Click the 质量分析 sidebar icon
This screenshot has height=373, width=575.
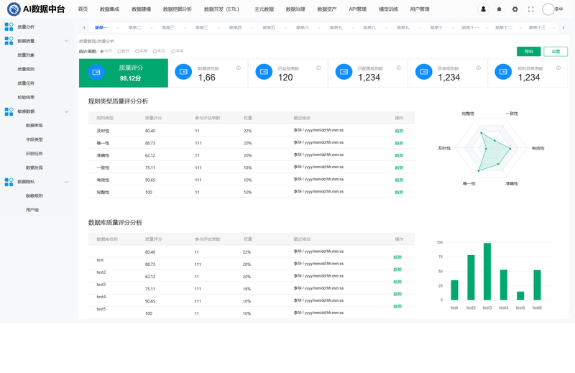[9, 27]
